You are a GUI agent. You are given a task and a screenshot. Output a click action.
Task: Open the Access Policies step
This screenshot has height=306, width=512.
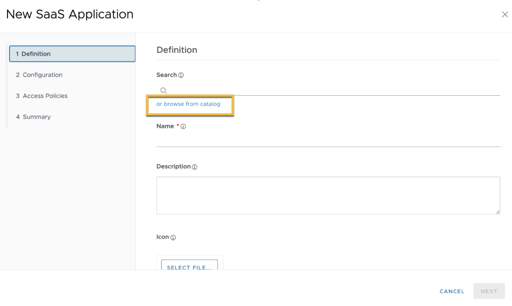point(45,96)
